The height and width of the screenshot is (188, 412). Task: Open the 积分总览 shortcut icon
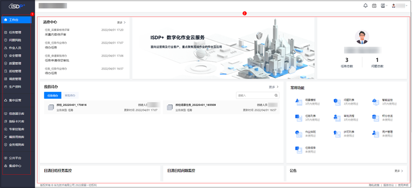[x=376, y=118]
